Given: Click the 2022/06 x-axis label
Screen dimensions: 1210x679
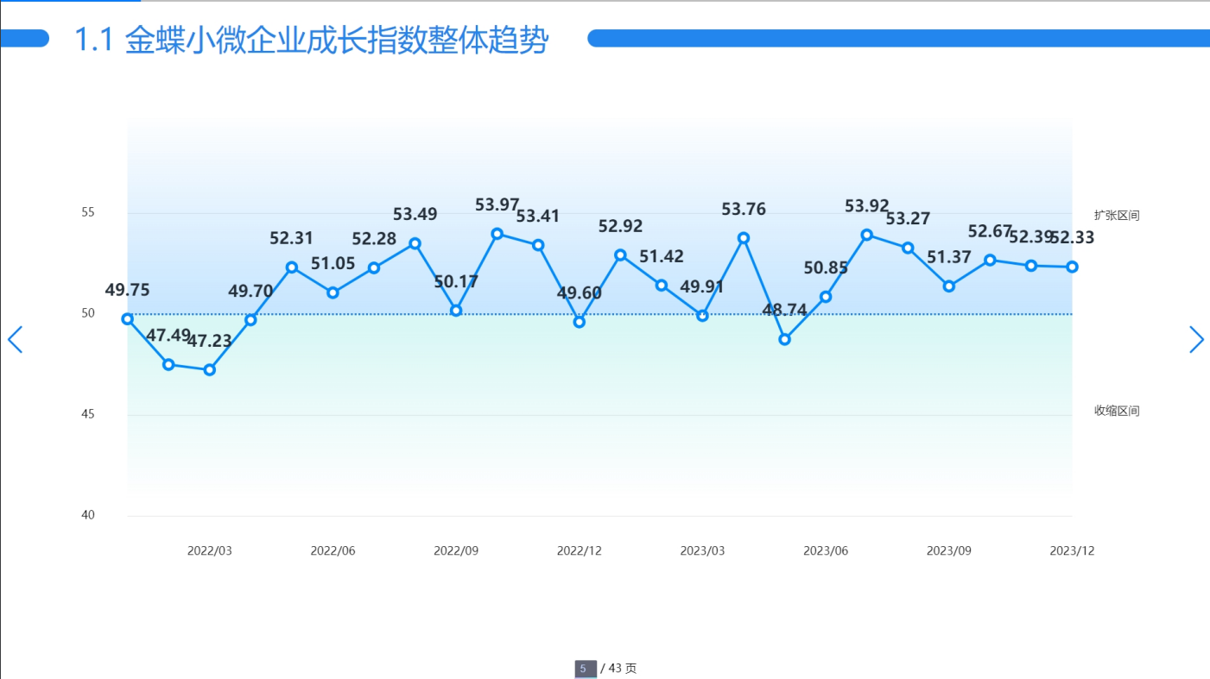Looking at the screenshot, I should point(333,551).
